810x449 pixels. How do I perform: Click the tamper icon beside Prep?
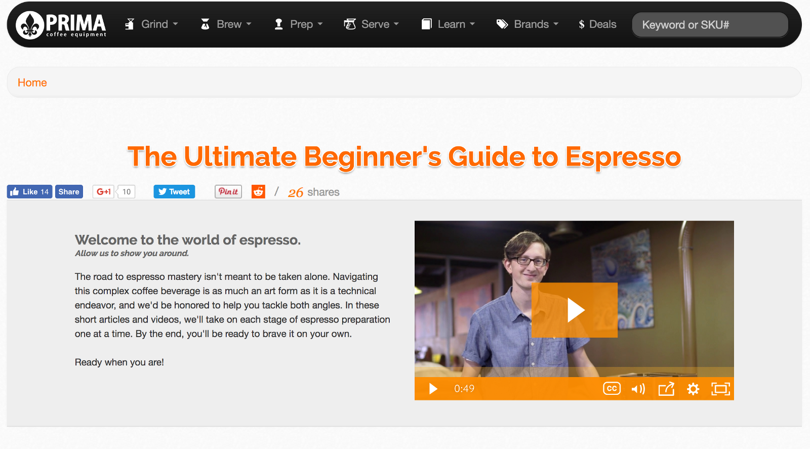click(278, 24)
